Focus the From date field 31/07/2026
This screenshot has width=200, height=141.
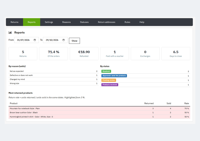[26, 40]
